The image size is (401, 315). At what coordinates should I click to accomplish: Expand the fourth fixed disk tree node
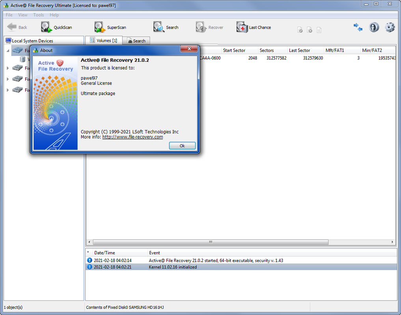(7, 90)
